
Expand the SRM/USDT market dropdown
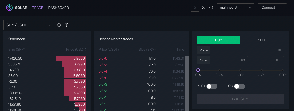[28, 25]
